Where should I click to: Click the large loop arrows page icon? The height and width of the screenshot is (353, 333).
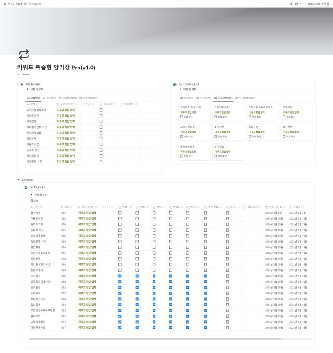(24, 55)
